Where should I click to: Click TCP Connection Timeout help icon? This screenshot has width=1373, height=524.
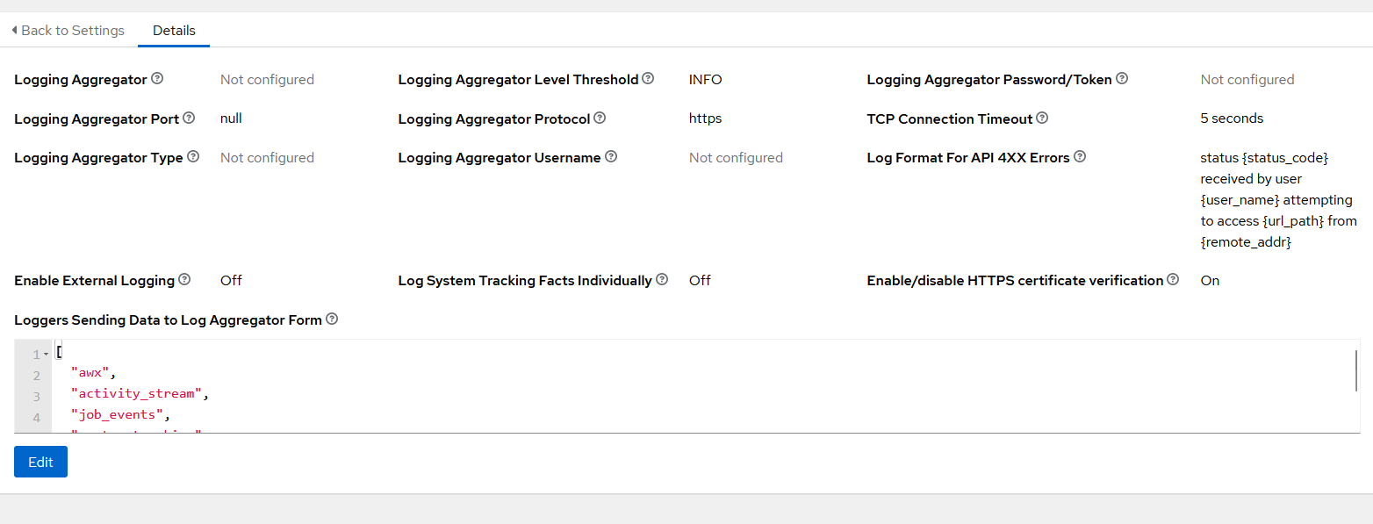pyautogui.click(x=1042, y=118)
